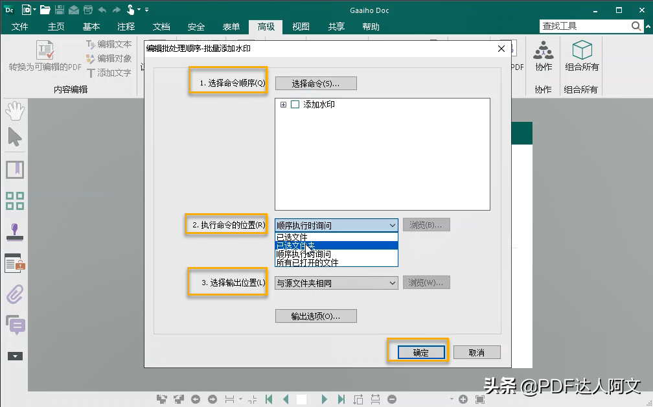Expand the 添加水印 tree node
This screenshot has width=653, height=407.
283,104
